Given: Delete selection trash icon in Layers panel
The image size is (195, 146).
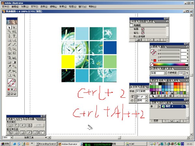Looking at the screenshot, I should 183,121.
